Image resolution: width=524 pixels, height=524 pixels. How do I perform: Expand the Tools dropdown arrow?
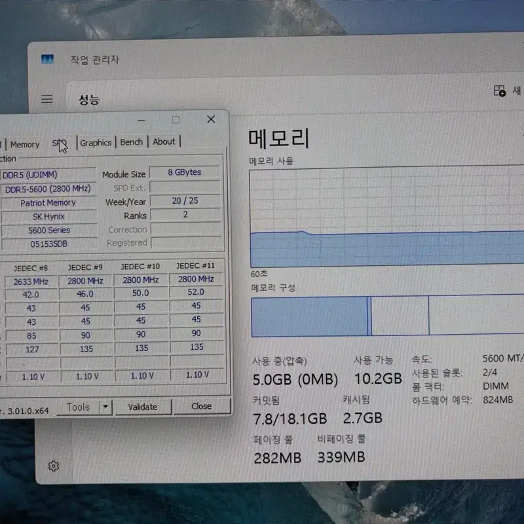[x=105, y=407]
